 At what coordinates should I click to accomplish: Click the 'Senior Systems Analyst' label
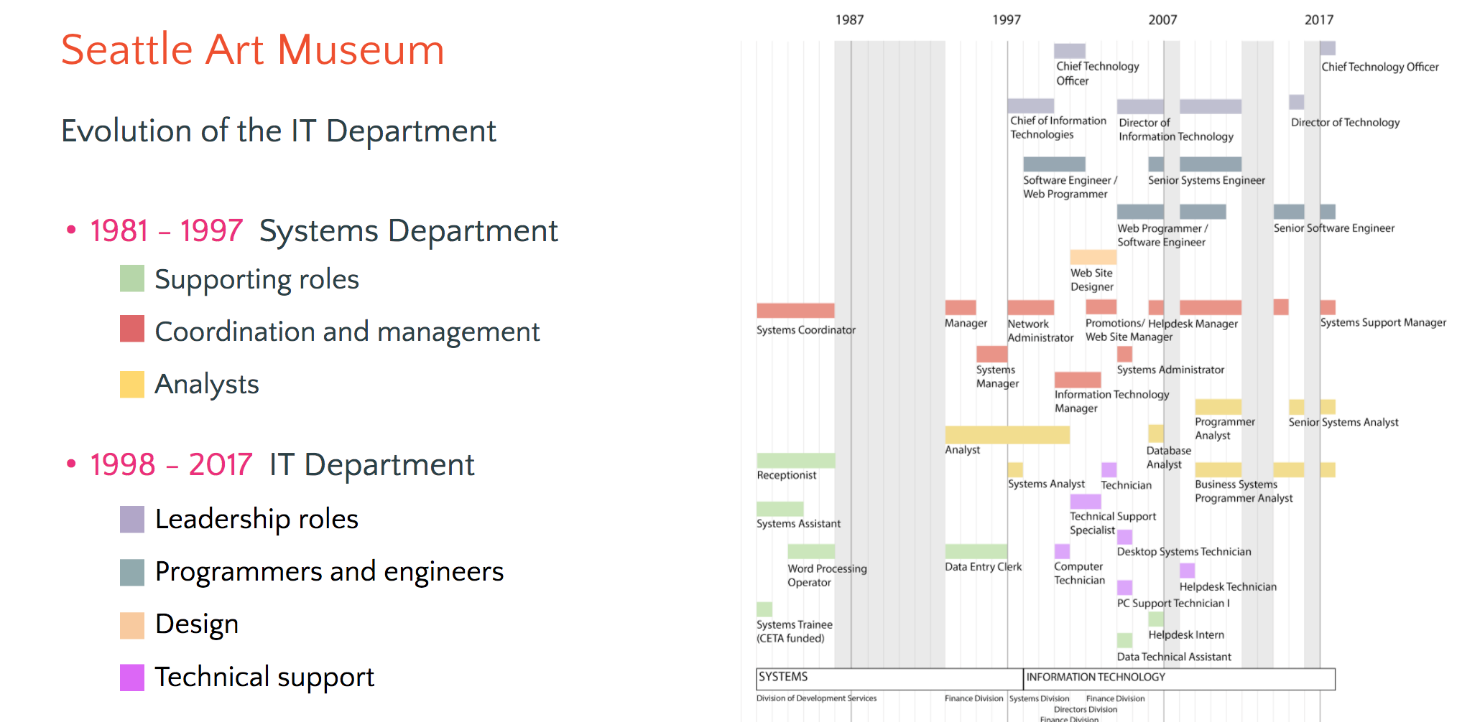click(x=1343, y=422)
